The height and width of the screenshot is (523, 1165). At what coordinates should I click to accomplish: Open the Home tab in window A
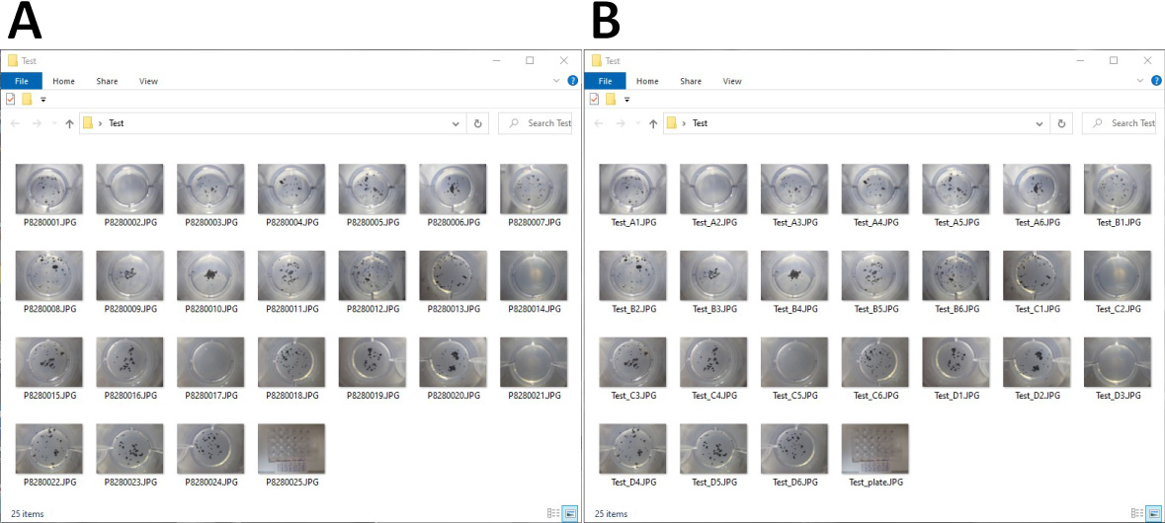[x=63, y=81]
